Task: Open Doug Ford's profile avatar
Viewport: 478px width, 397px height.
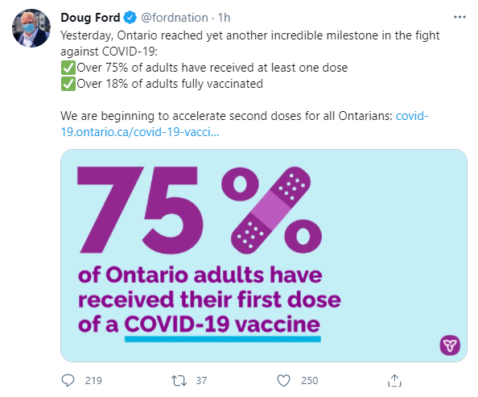Action: click(x=31, y=28)
